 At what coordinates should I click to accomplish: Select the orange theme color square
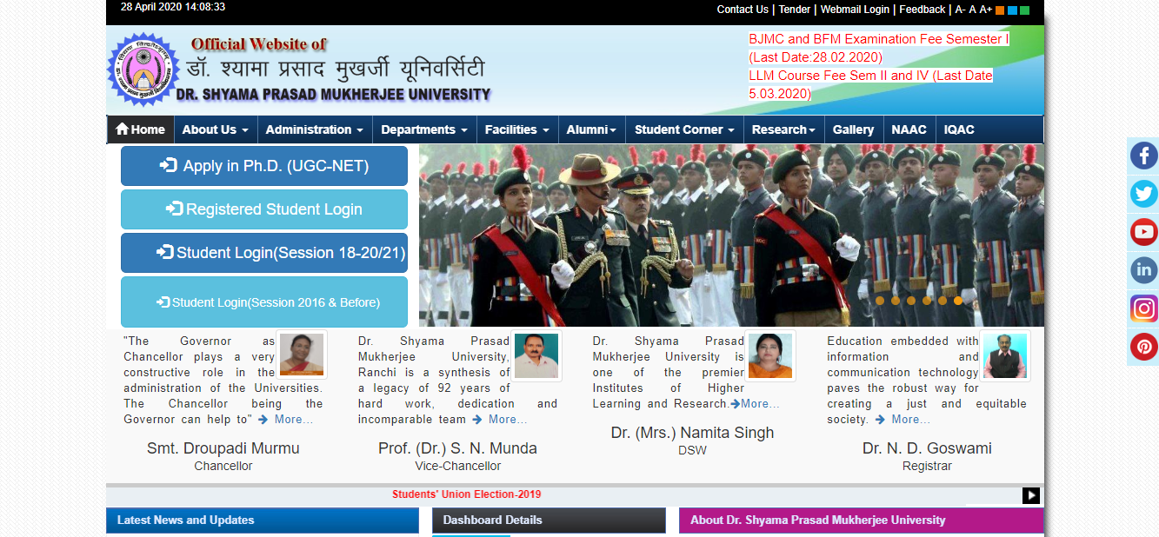coord(1000,10)
